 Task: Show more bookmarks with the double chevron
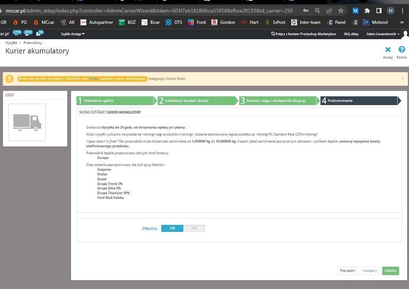pyautogui.click(x=402, y=22)
